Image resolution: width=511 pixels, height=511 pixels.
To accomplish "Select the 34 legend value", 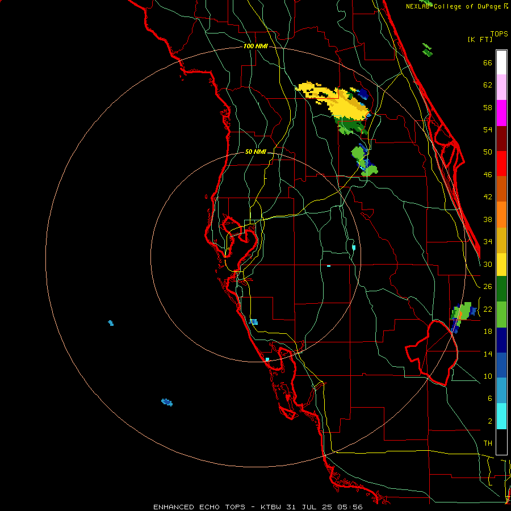I will [x=488, y=242].
